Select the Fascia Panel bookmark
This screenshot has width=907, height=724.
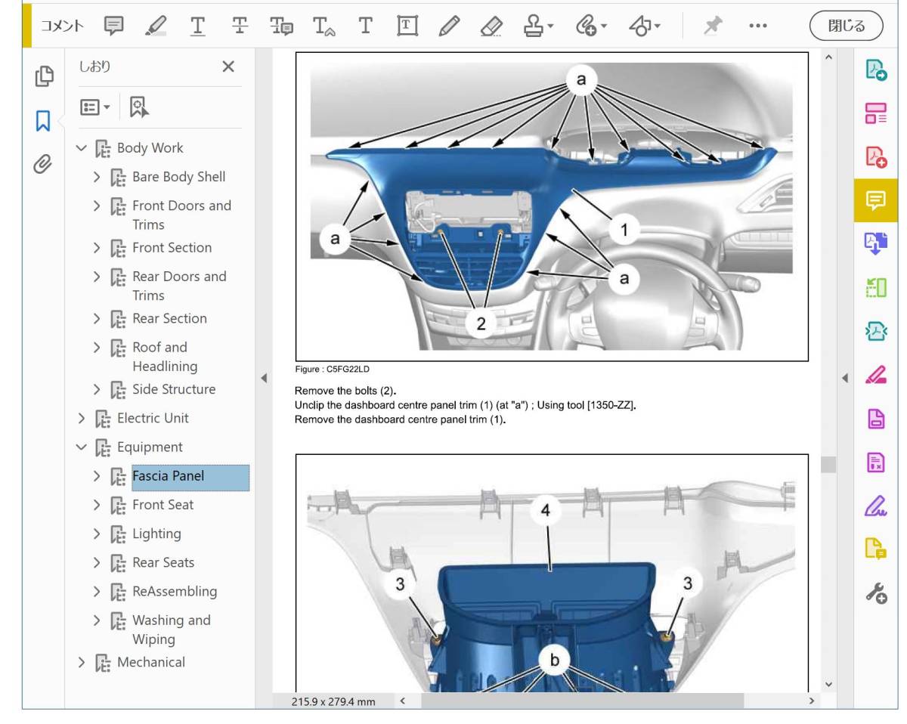pyautogui.click(x=190, y=477)
